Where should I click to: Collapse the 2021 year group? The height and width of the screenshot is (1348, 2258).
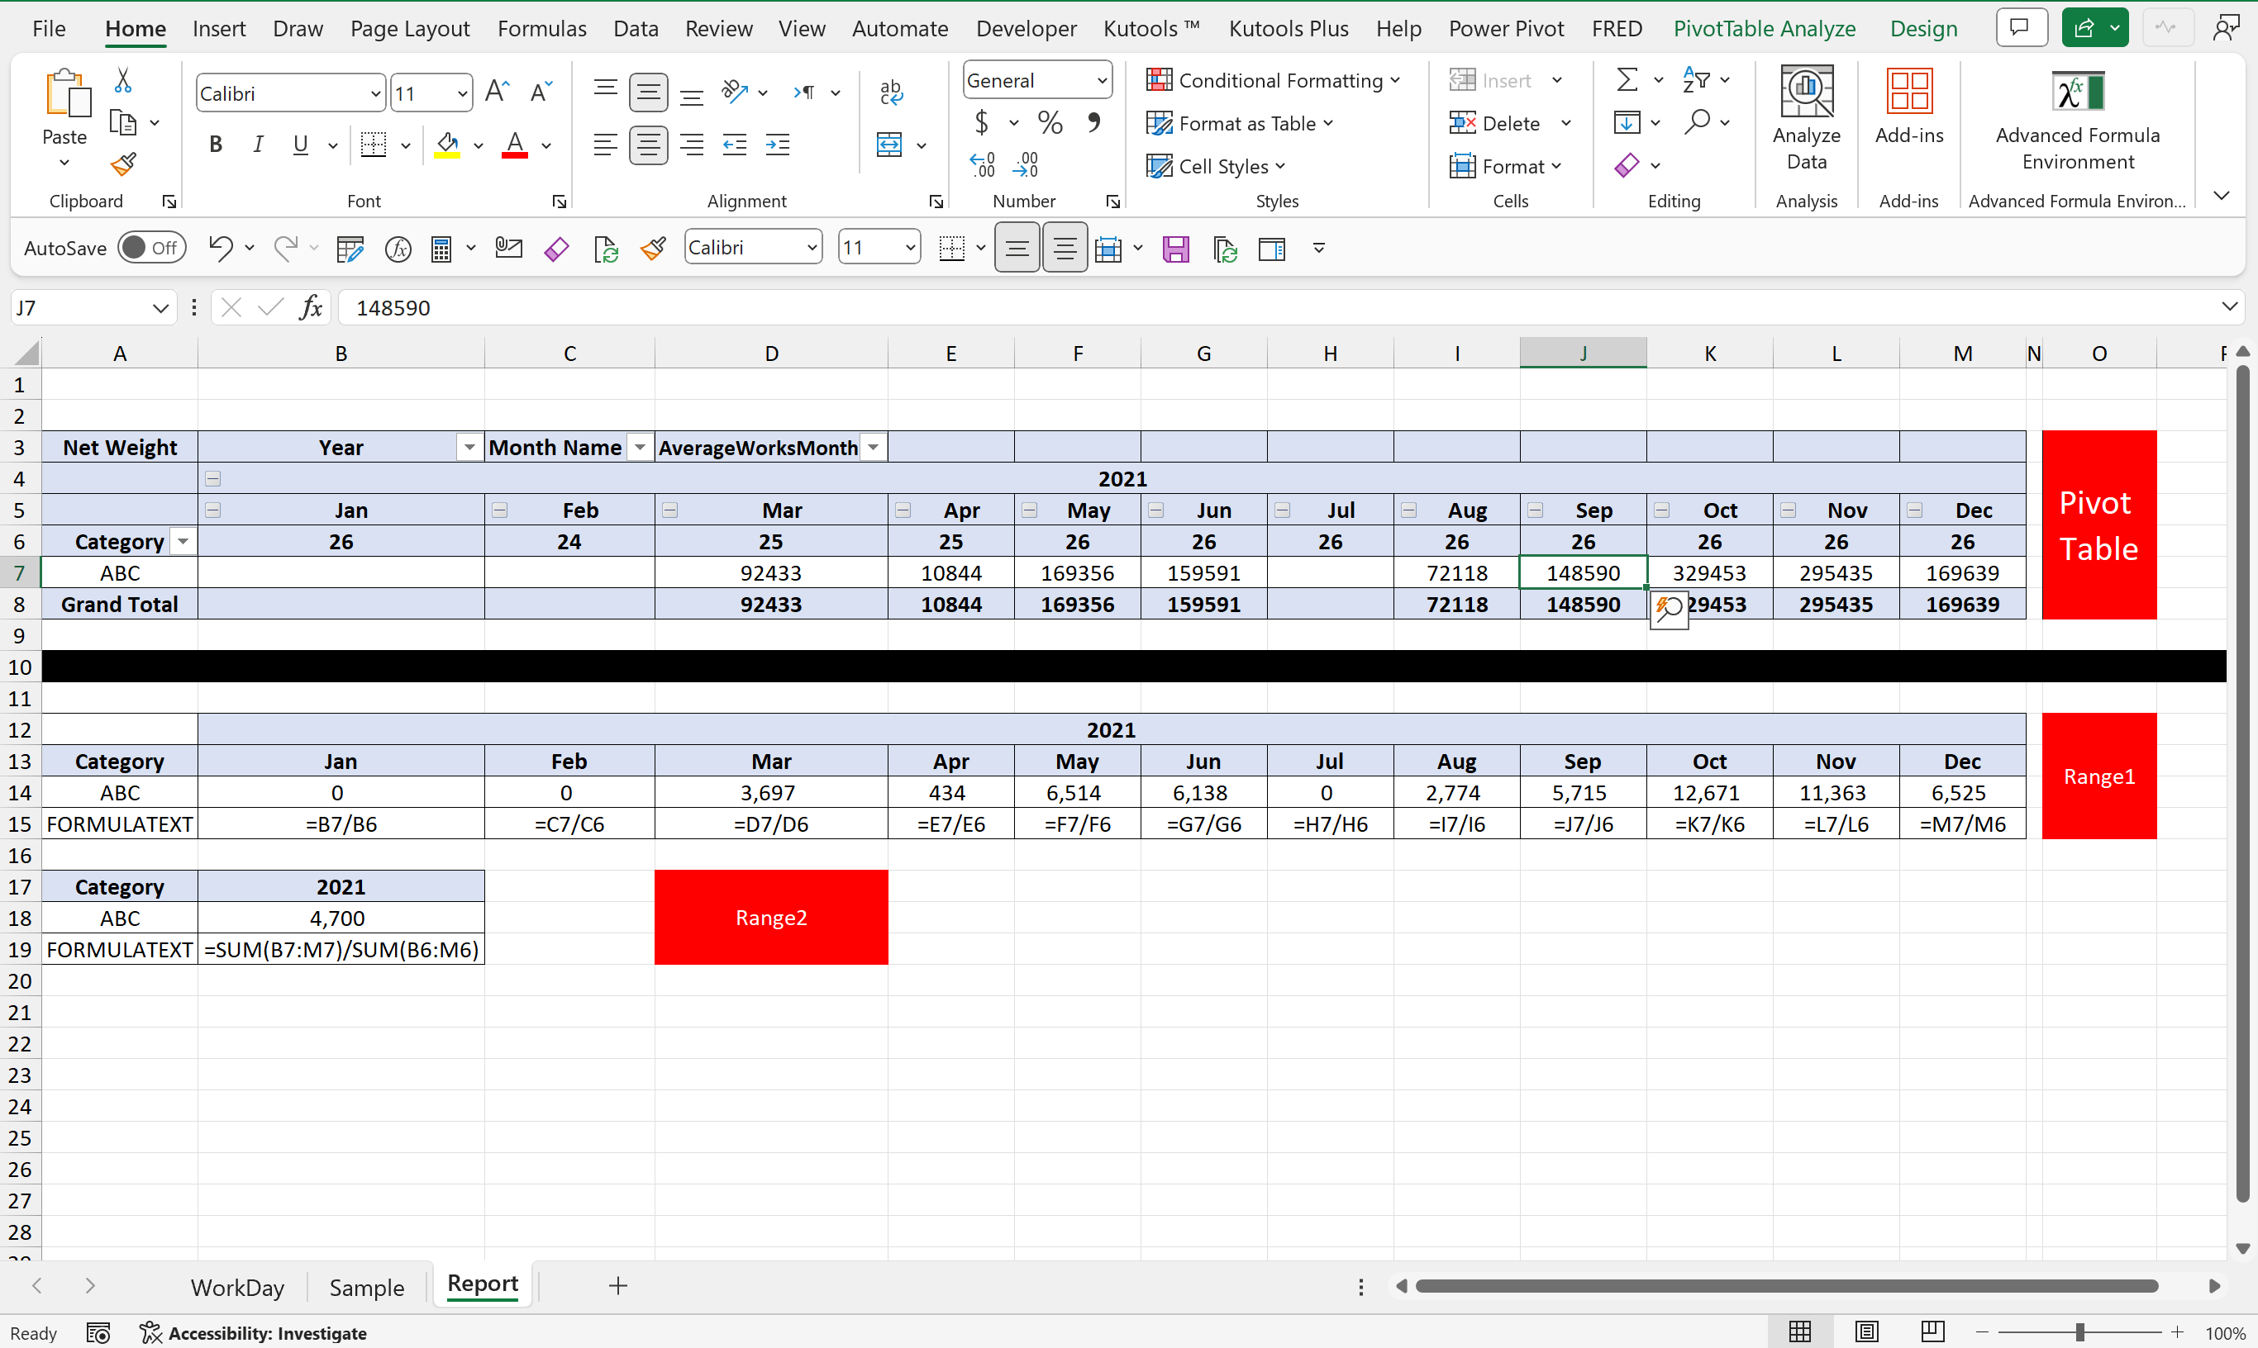[212, 479]
